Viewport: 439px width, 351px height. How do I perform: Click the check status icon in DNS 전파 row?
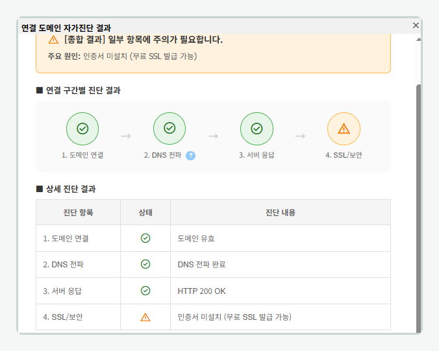click(145, 264)
